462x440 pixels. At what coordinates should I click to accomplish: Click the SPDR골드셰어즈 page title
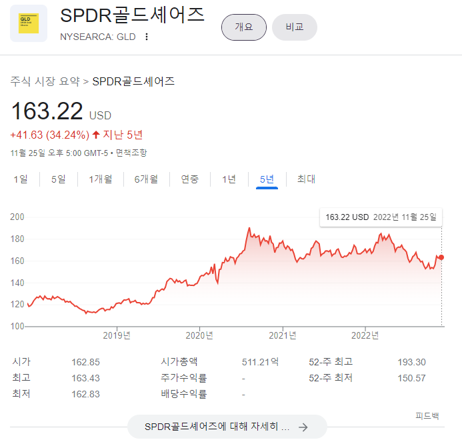click(132, 15)
